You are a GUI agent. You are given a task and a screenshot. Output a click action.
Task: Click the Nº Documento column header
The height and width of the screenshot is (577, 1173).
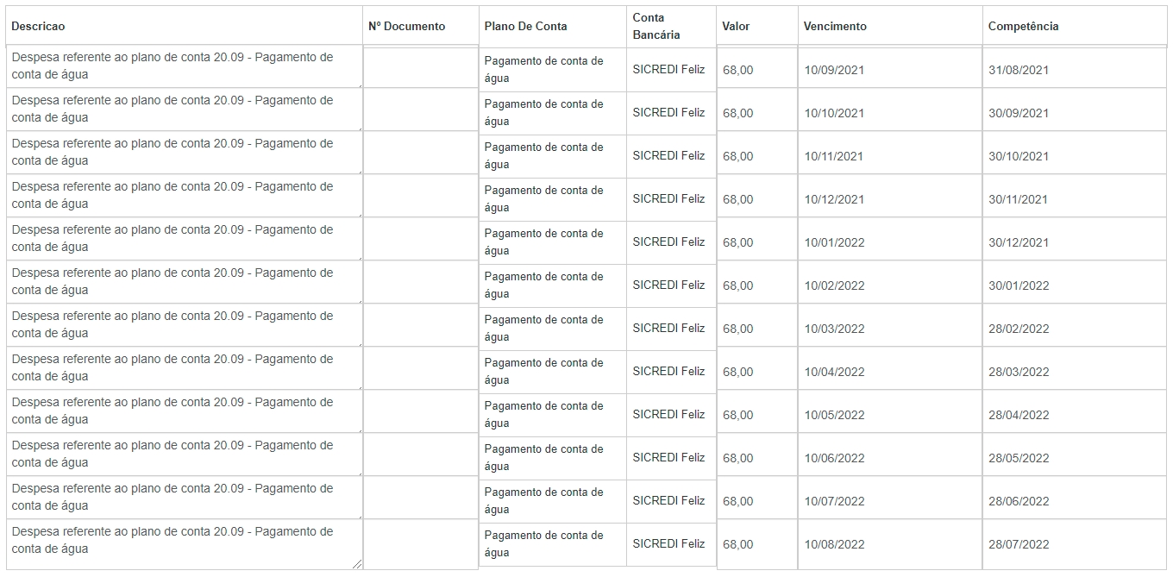[x=406, y=27]
